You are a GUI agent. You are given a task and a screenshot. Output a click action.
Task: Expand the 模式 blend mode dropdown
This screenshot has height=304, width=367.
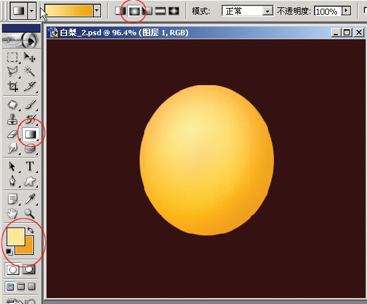click(267, 11)
